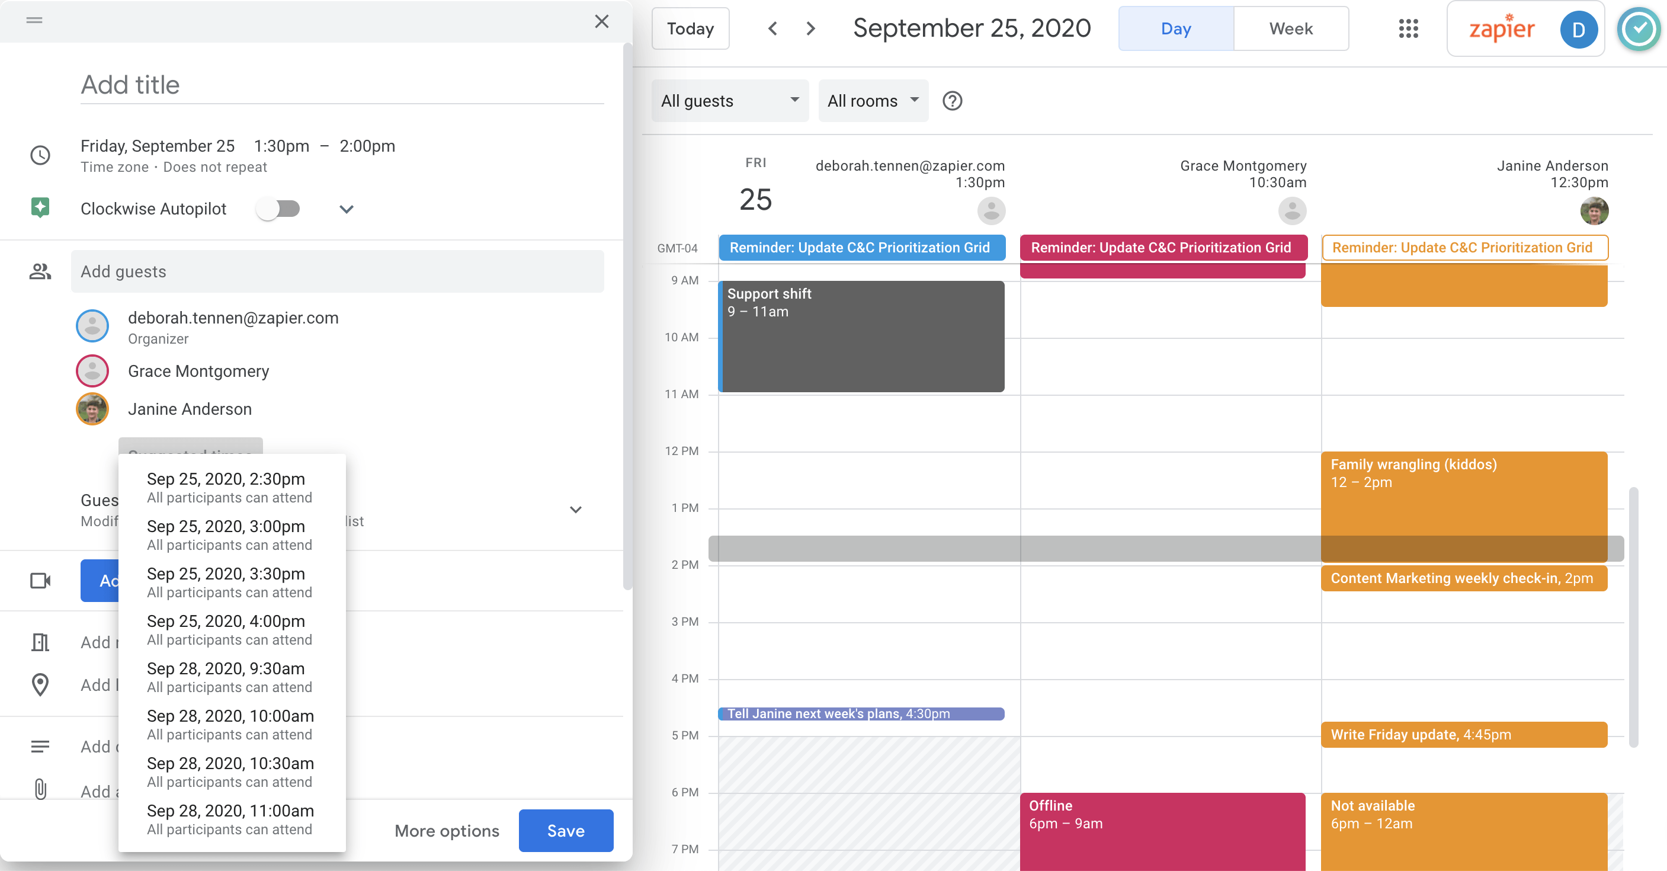Switch to the Week view tab
The height and width of the screenshot is (871, 1667).
pos(1290,28)
